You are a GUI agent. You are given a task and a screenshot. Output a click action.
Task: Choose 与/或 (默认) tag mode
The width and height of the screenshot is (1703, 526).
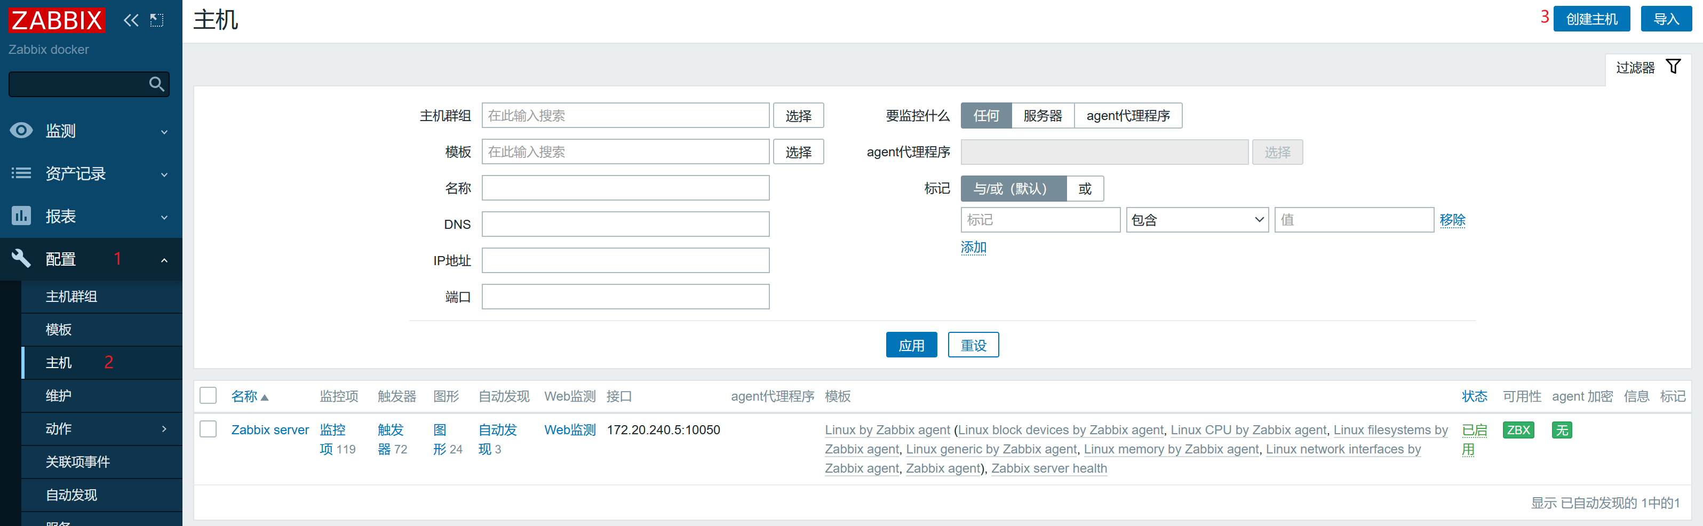(x=1013, y=189)
